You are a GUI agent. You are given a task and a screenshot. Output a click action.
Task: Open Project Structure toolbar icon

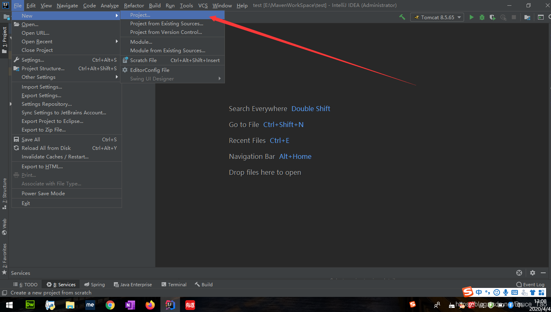527,17
